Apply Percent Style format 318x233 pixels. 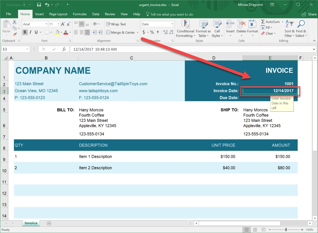[152, 32]
